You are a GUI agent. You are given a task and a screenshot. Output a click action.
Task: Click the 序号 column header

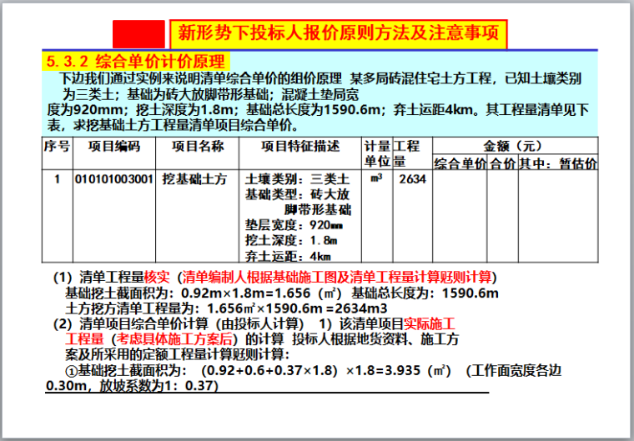tap(57, 147)
